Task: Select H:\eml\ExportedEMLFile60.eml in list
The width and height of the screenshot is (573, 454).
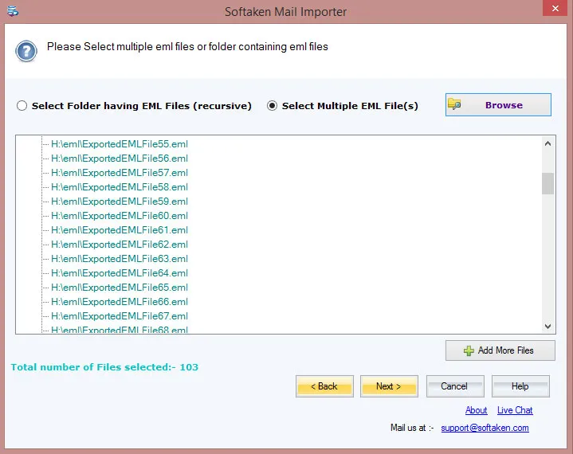Action: pos(120,216)
